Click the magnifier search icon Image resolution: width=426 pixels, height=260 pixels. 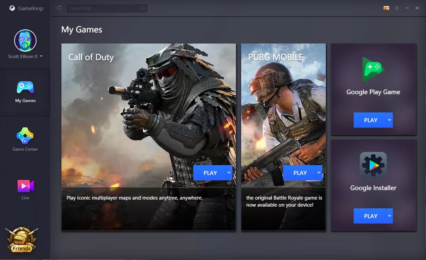(143, 8)
